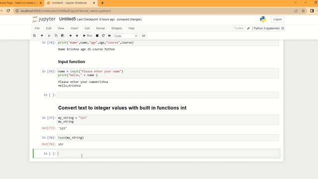Paste cells below icon
This screenshot has height=179, width=318.
pos(63,36)
